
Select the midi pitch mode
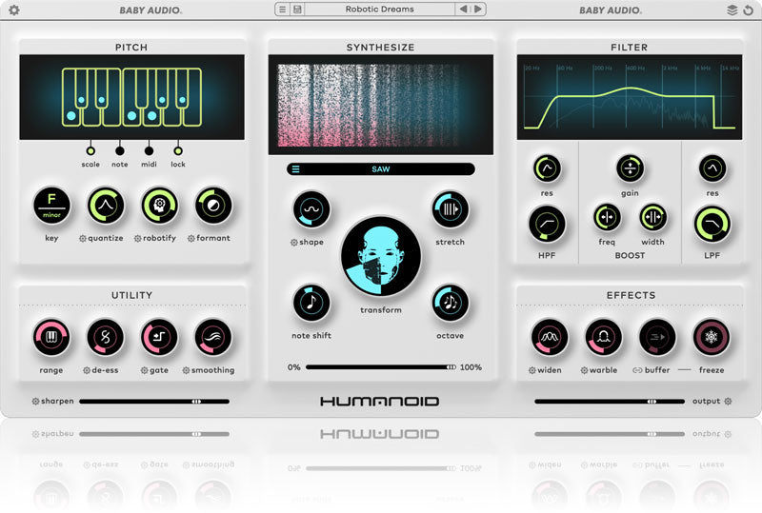(149, 150)
